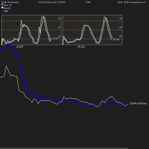Image resolution: width=149 pixels, height=149 pixels.
Task: Click the FAST chart label
Action: tap(20, 47)
